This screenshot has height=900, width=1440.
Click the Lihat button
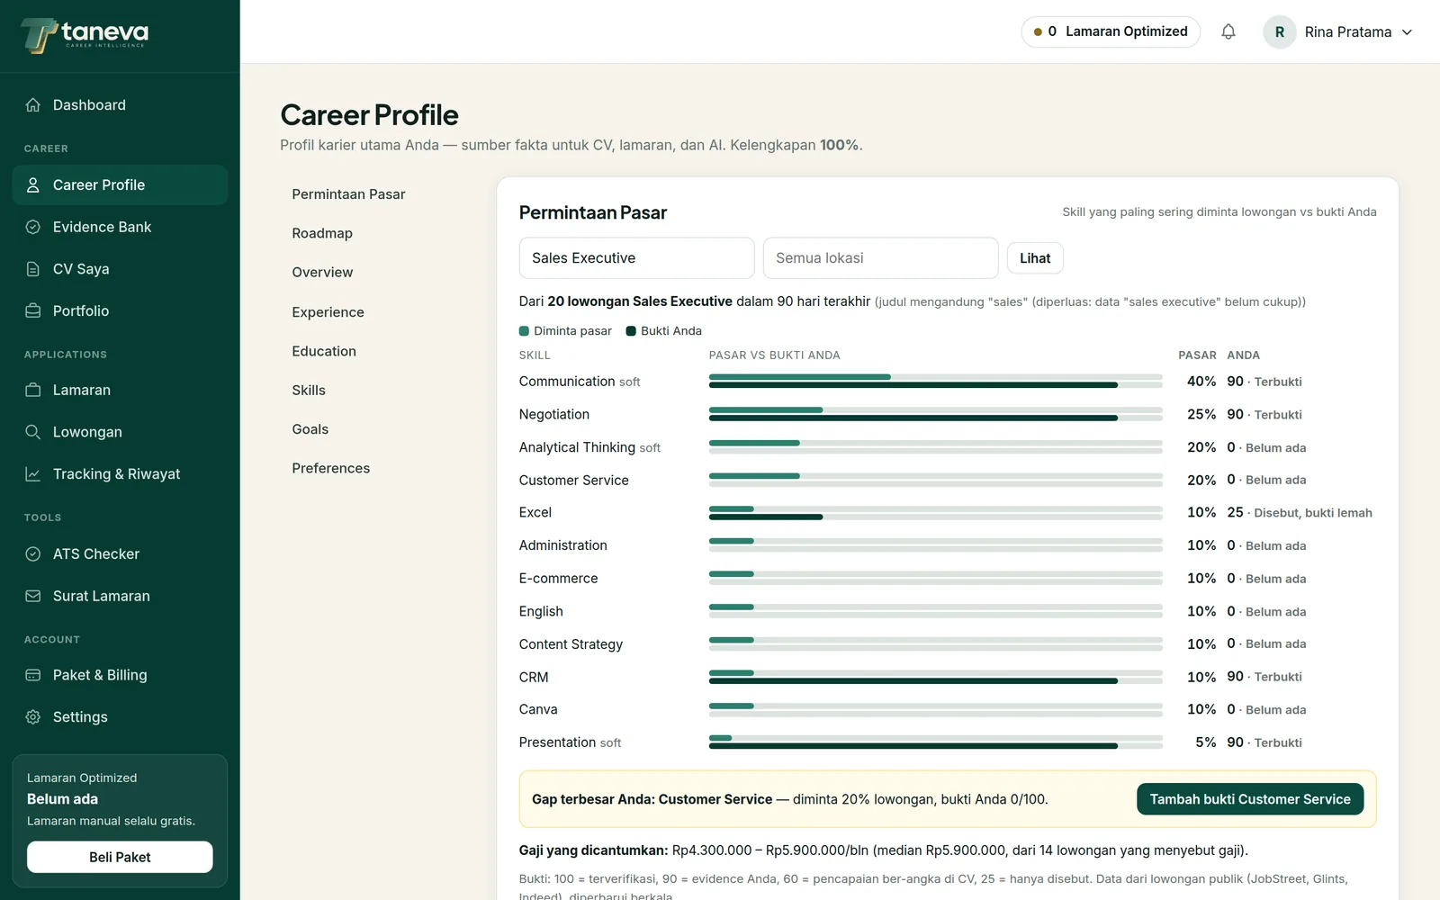tap(1035, 258)
